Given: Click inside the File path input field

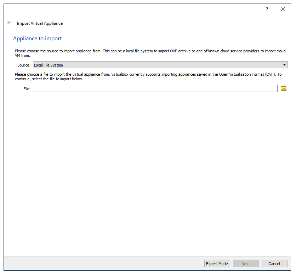Looking at the screenshot, I should 155,89.
